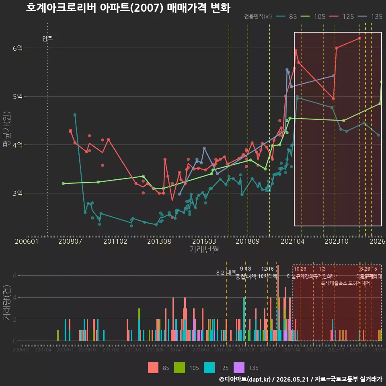Screen dimensions: 386x386
Task: Click 201102 tick on the price chart axis
Action: coord(115,241)
